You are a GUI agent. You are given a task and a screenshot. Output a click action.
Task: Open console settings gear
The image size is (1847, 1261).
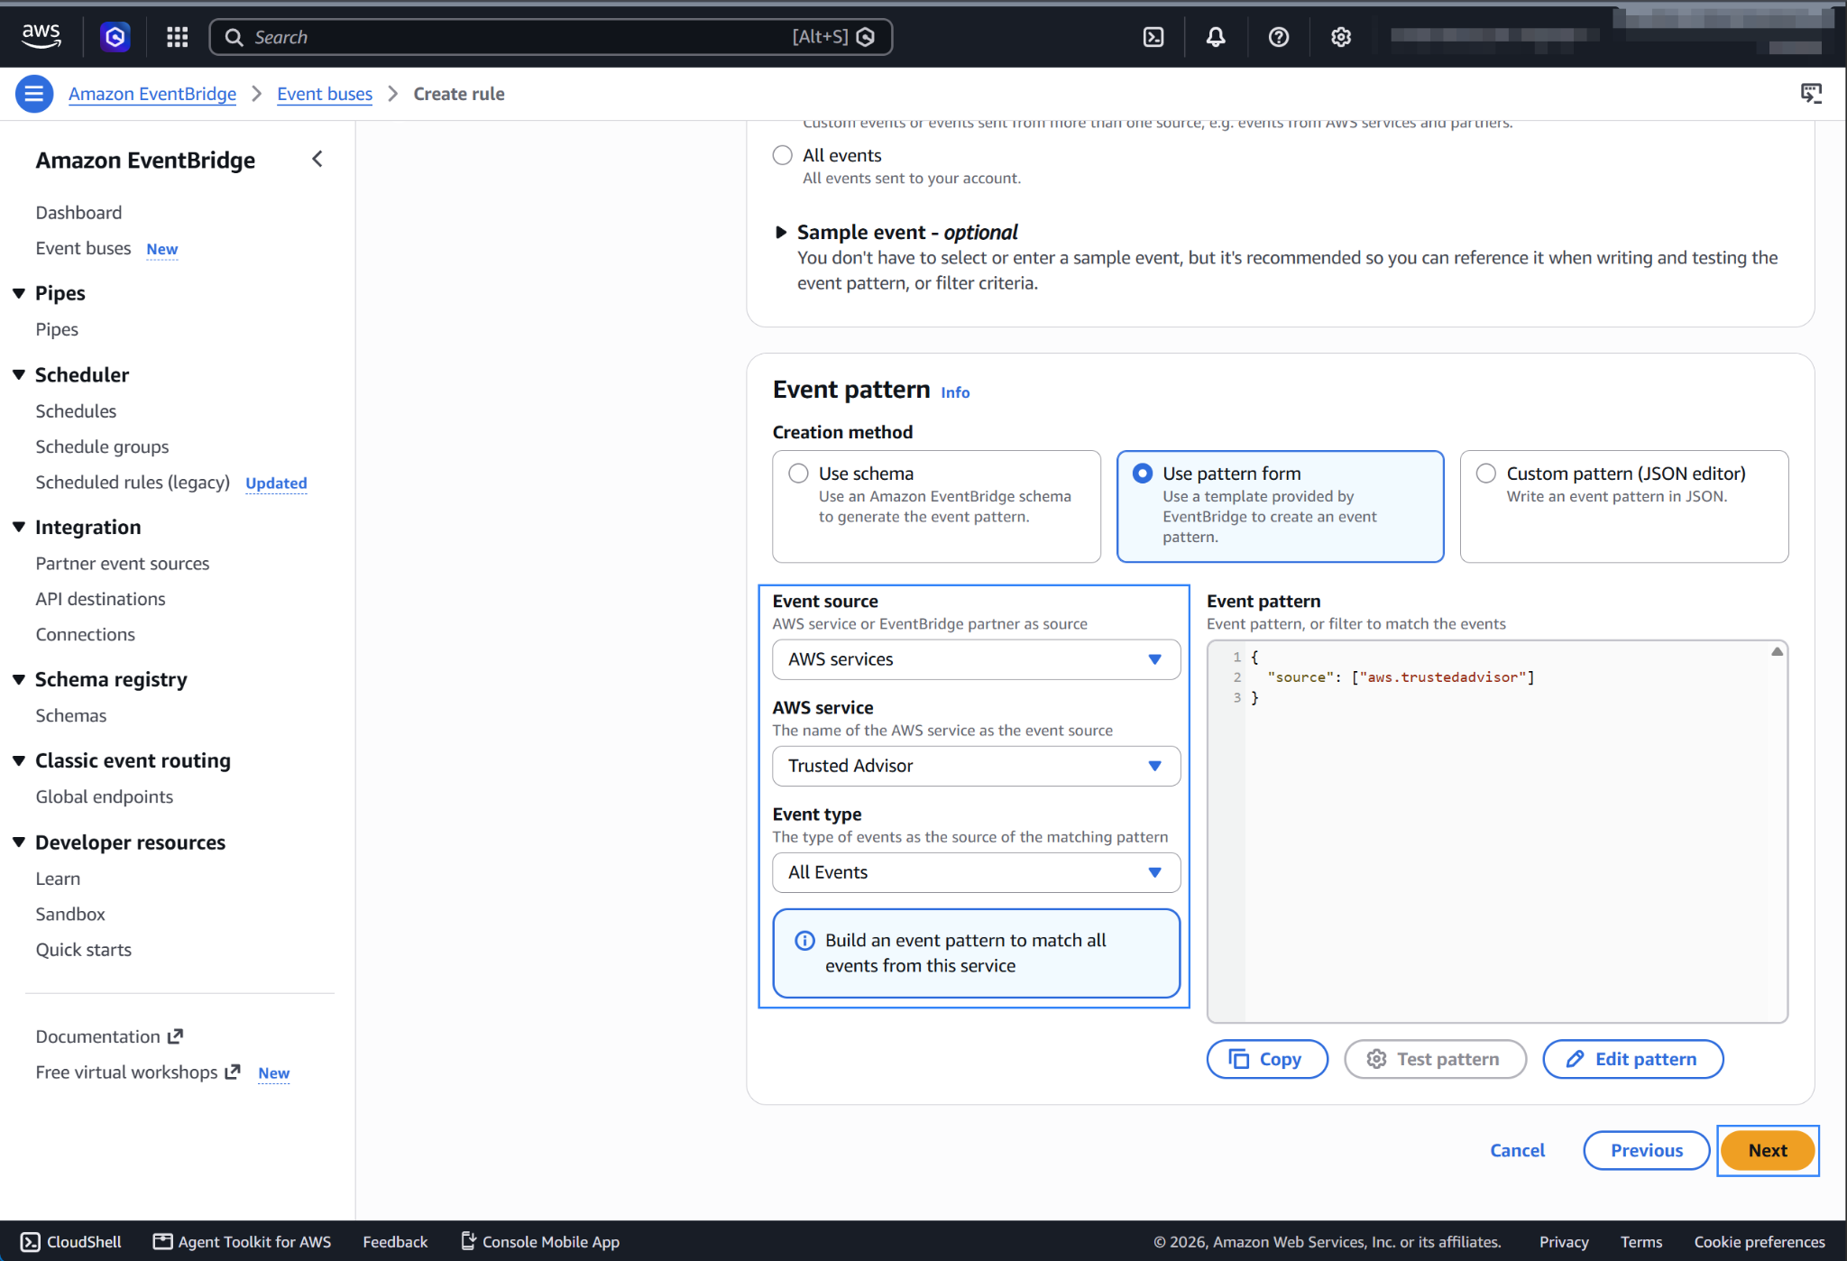coord(1341,37)
